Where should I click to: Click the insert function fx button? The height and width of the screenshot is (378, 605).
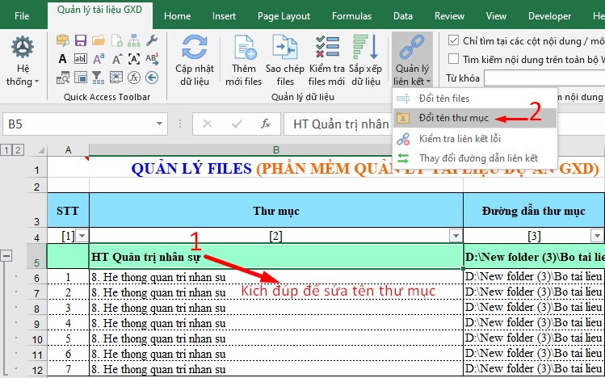click(265, 124)
